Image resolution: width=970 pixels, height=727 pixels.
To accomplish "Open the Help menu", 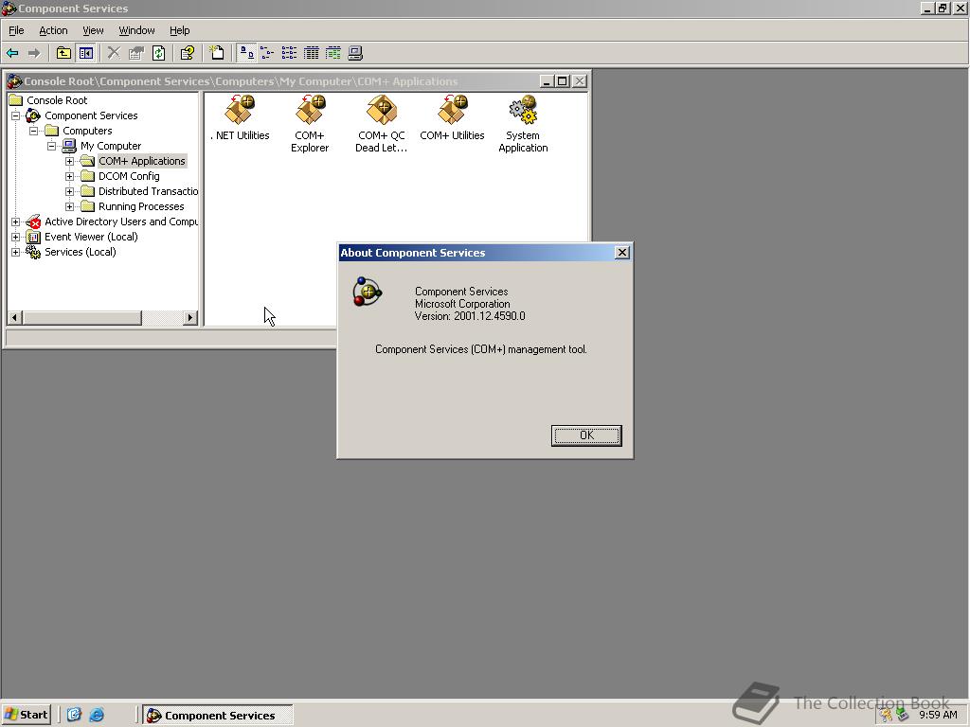I will 179,30.
